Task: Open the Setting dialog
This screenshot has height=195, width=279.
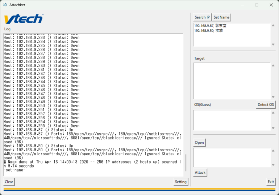Action: pos(180,182)
